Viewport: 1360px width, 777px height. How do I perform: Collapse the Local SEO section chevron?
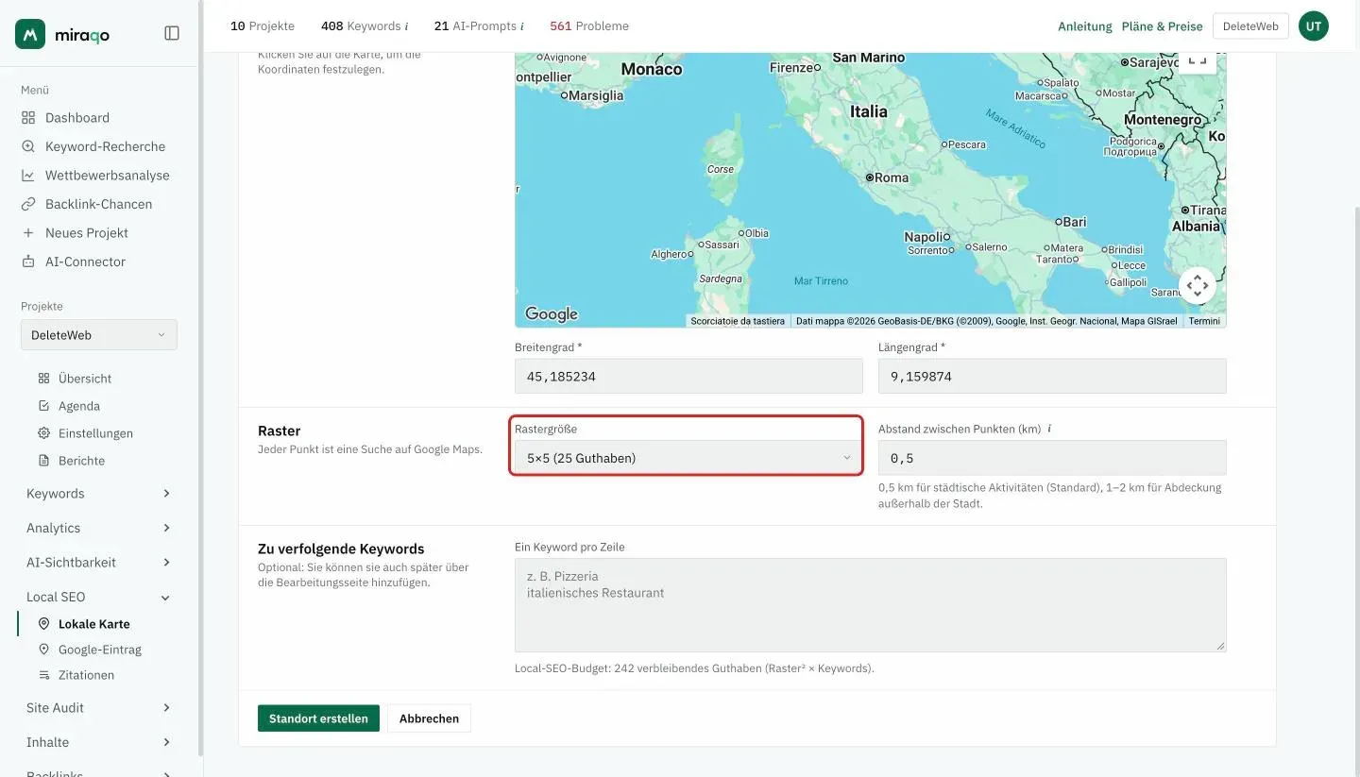[166, 597]
